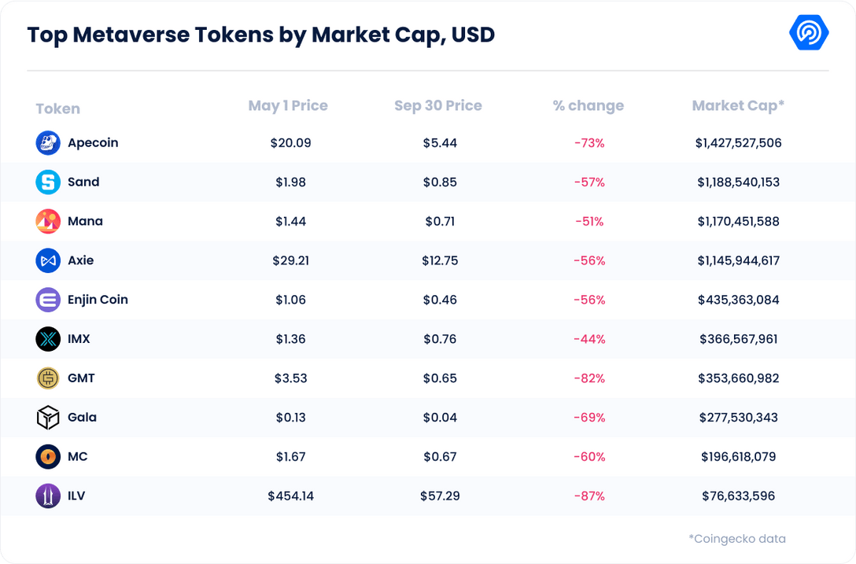The width and height of the screenshot is (856, 564).
Task: Click the -87% change for ILV
Action: click(589, 496)
